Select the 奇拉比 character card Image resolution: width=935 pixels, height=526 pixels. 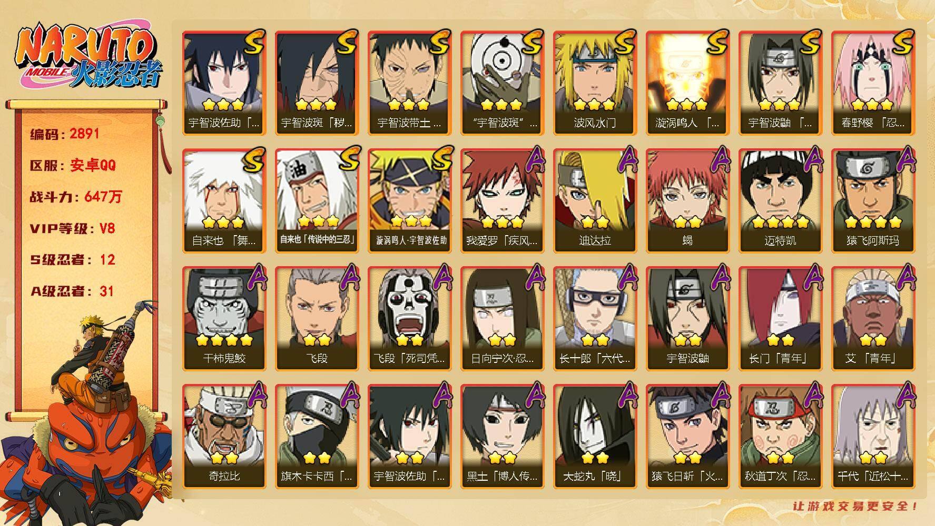[224, 437]
